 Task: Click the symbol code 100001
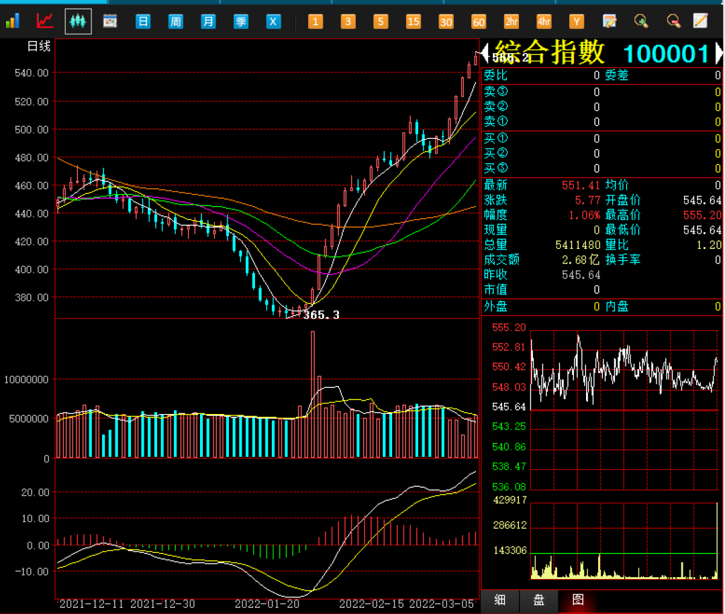click(667, 54)
